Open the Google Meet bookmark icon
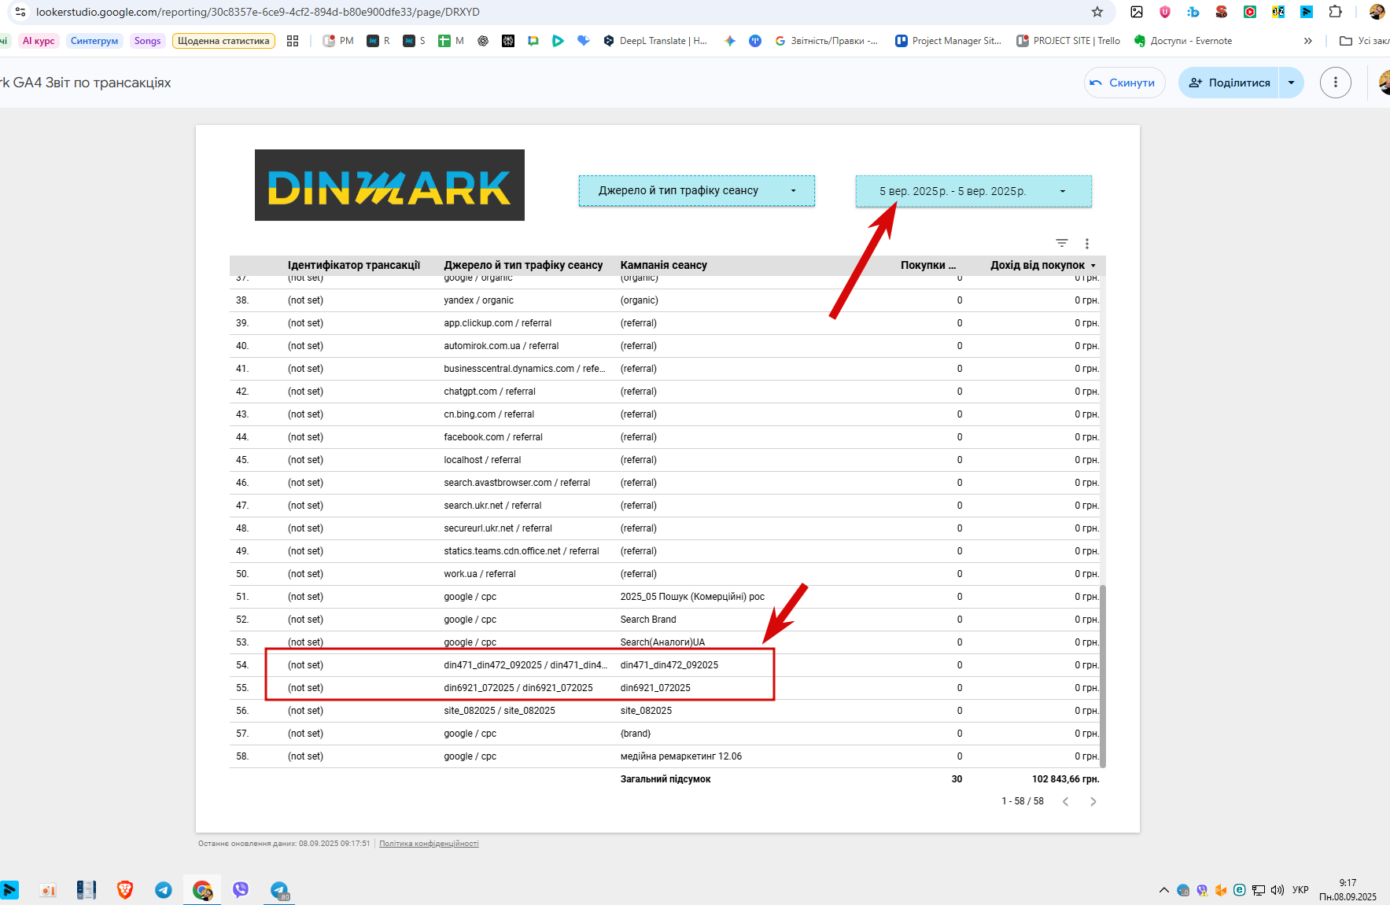 point(533,41)
